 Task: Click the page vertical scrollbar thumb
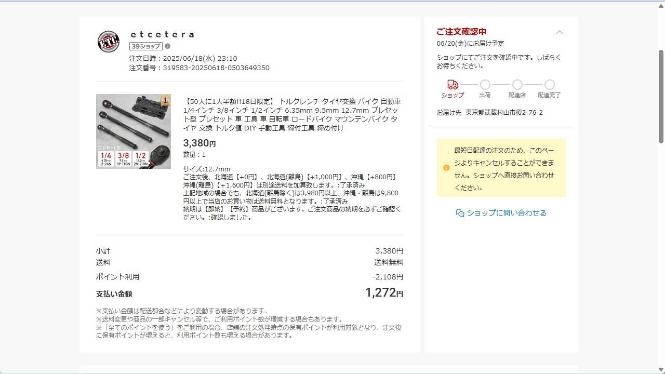(661, 96)
